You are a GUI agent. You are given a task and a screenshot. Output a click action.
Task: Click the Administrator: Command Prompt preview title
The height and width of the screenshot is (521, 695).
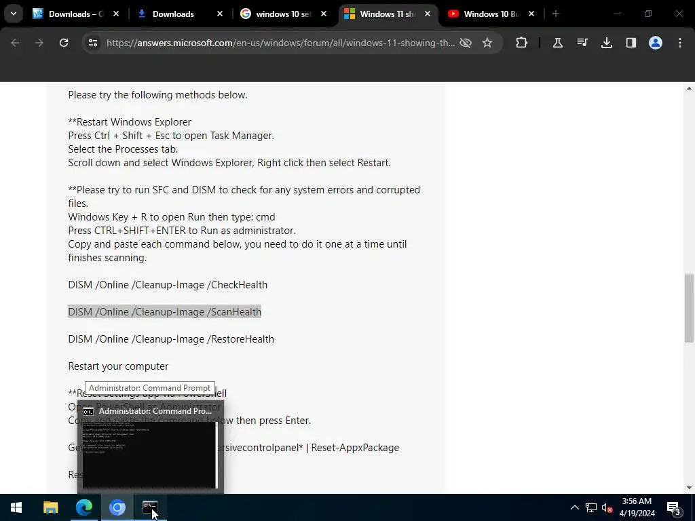[155, 411]
